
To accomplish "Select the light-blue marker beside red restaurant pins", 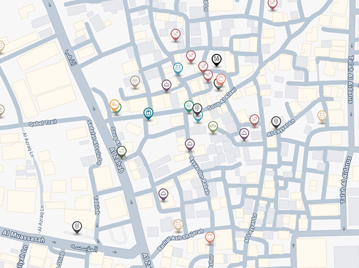I will pyautogui.click(x=178, y=68).
